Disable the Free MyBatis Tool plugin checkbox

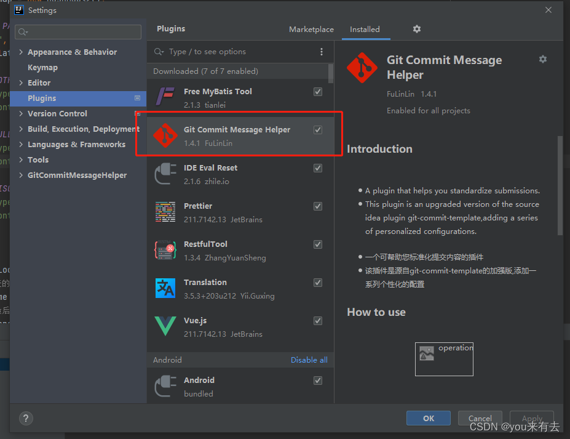(x=318, y=92)
